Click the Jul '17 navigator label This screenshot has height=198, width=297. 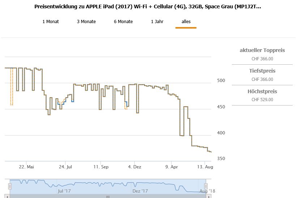[64, 191]
